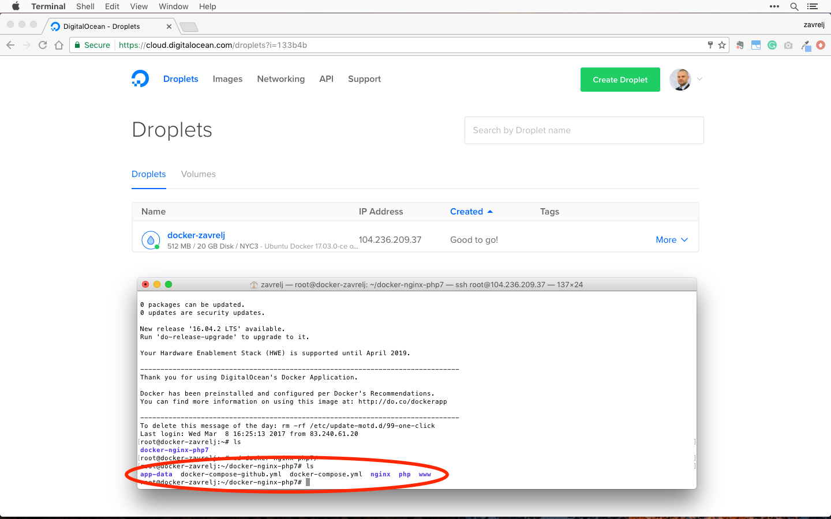Click the 'app-data' directory in Terminal listing
This screenshot has width=831, height=519.
[156, 475]
